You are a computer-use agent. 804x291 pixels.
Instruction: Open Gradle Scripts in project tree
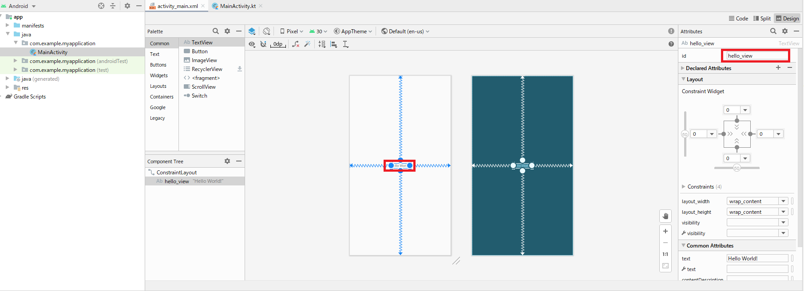(29, 96)
